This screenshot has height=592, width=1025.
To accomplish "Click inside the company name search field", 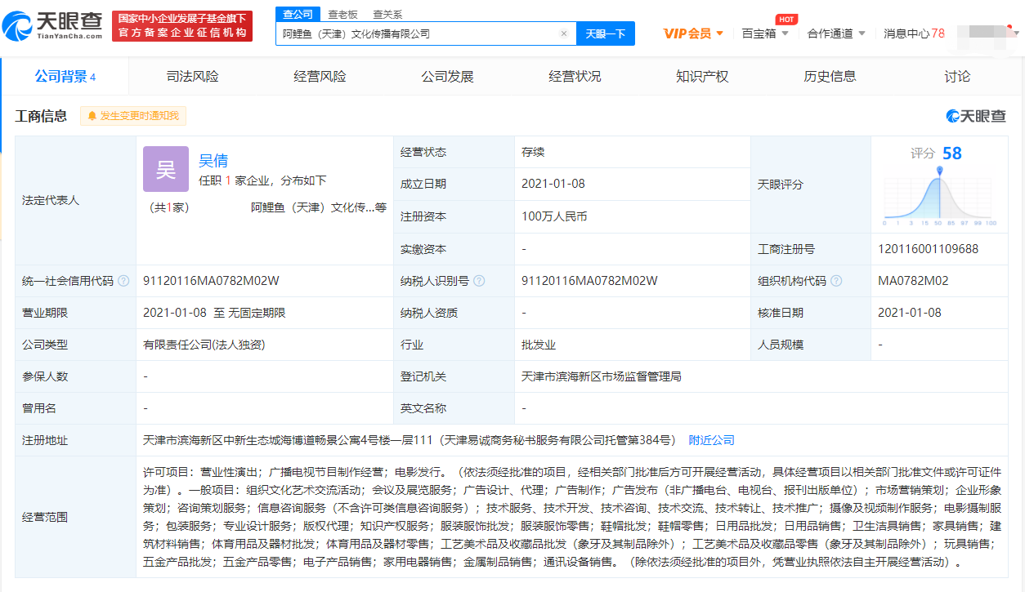I will [417, 33].
